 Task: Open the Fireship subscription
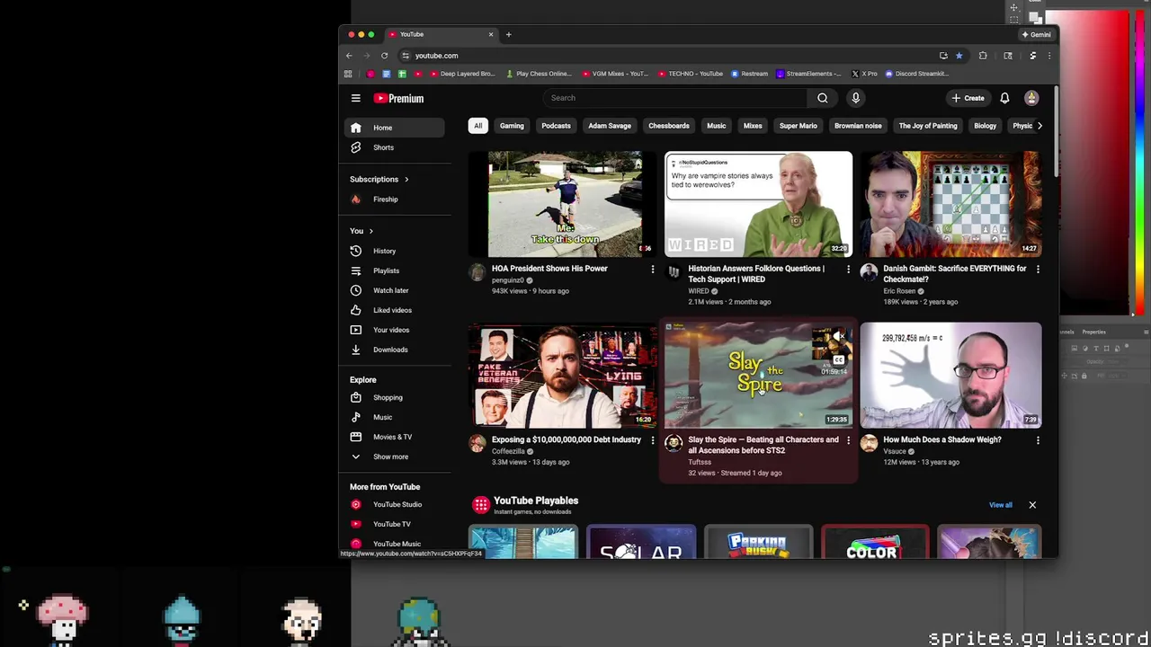tap(396, 199)
